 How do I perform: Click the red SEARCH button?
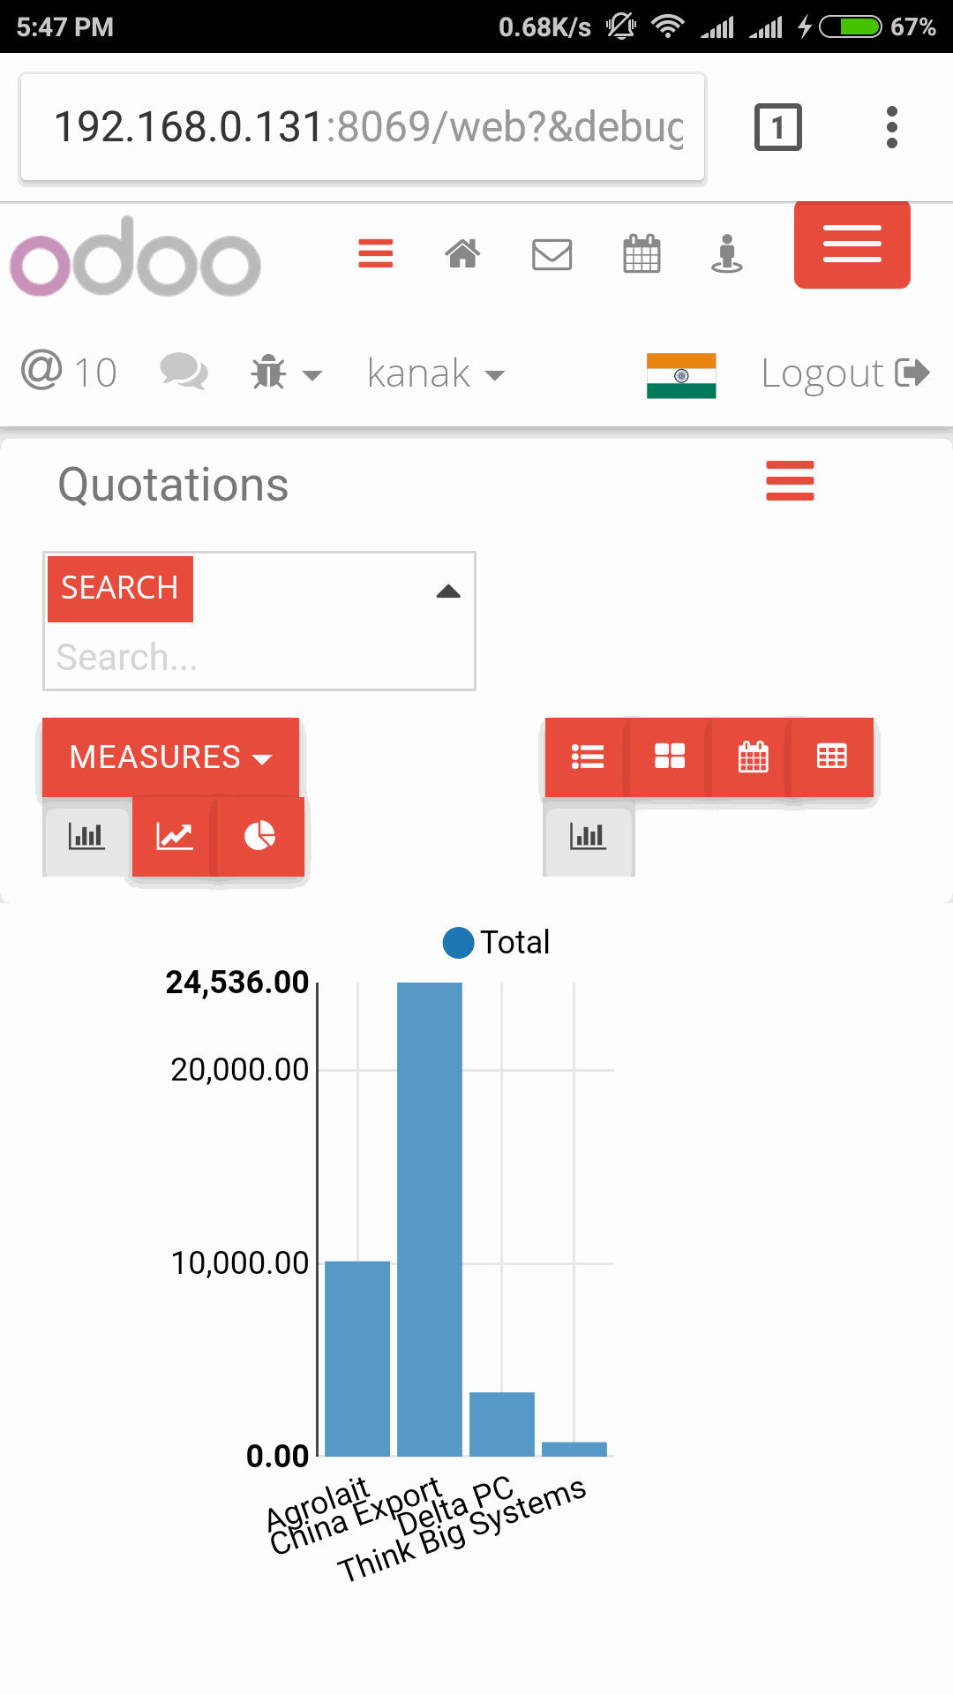(x=120, y=588)
